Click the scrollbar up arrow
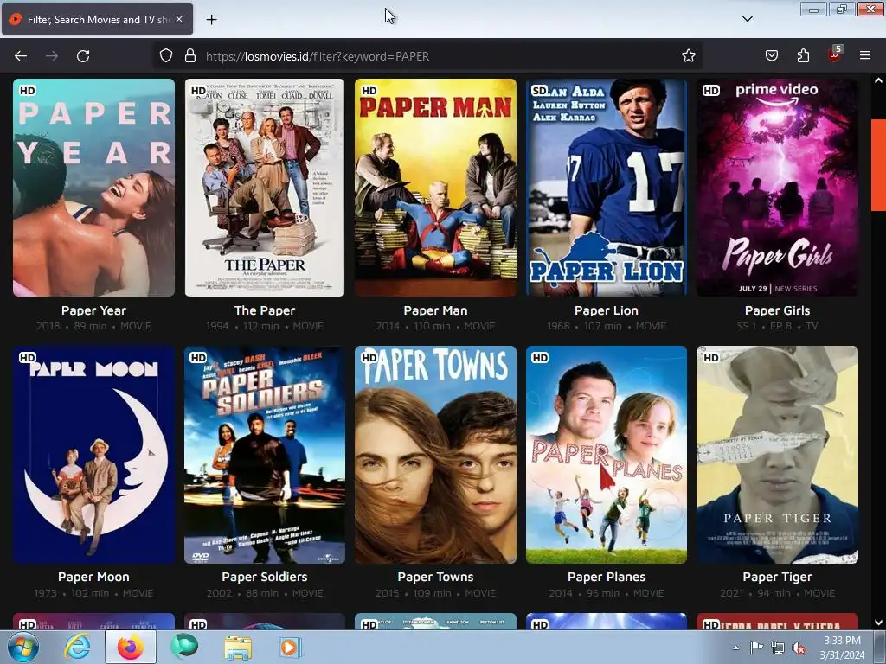 click(879, 80)
